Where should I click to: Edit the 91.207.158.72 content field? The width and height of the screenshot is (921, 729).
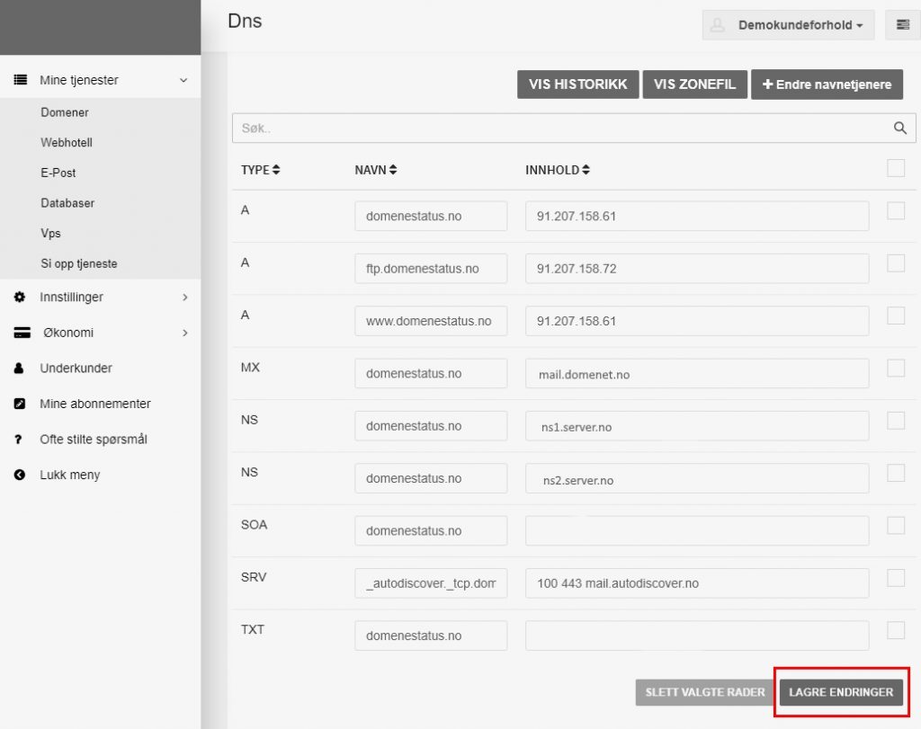pyautogui.click(x=697, y=269)
